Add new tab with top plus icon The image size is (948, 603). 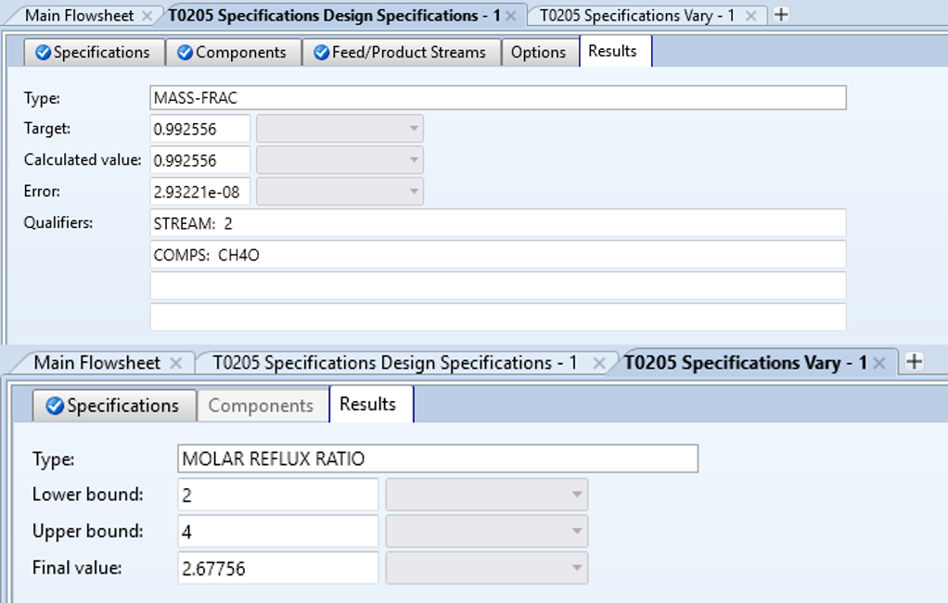[x=781, y=15]
